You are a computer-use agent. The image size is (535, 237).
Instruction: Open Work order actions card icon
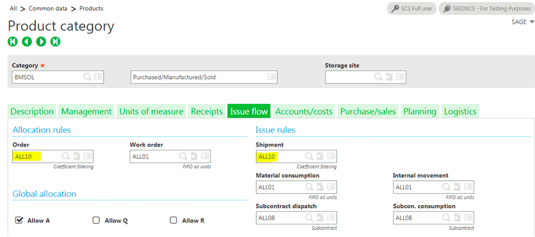coord(205,156)
